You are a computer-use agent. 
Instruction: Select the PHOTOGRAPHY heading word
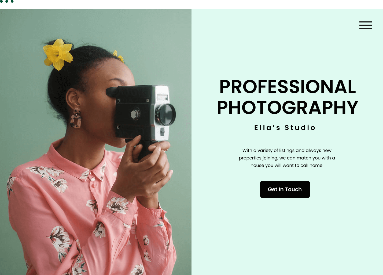click(x=288, y=108)
